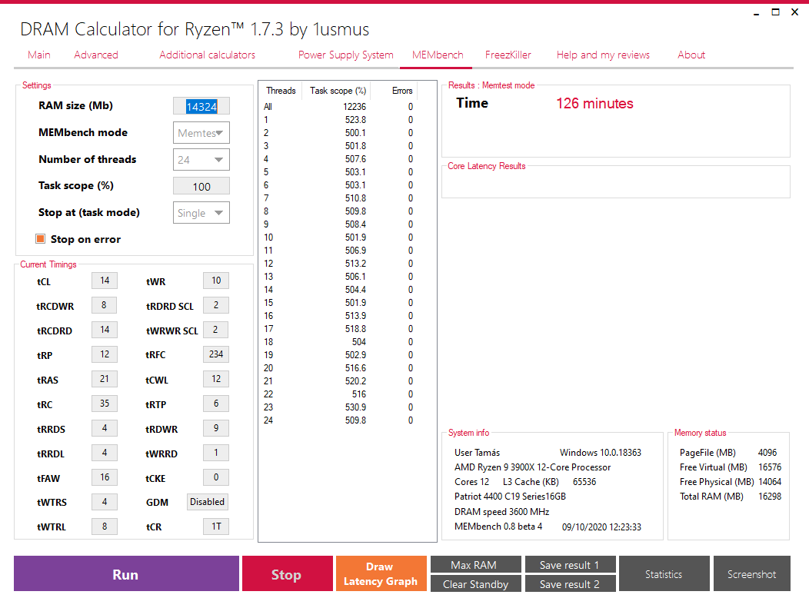The width and height of the screenshot is (809, 608).
Task: Click the tRCDRD value box
Action: click(x=105, y=330)
